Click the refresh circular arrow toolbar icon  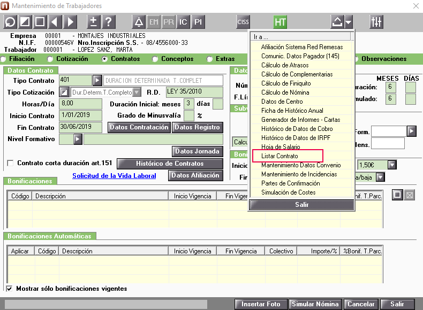[x=10, y=22]
